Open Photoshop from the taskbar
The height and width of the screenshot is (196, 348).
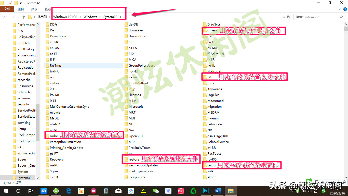(x=206, y=191)
